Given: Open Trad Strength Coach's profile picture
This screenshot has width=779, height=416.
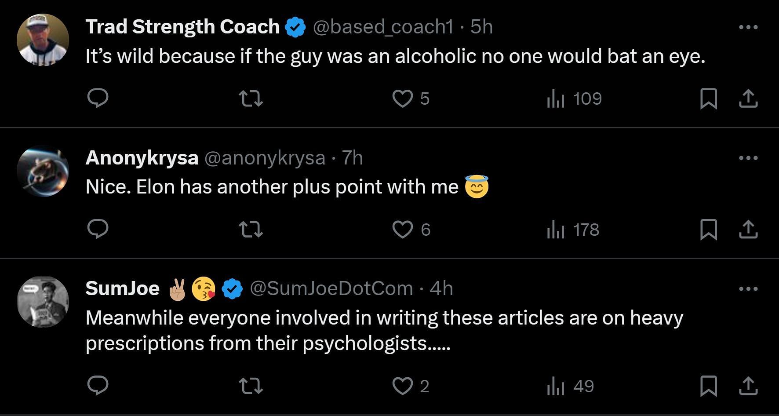Looking at the screenshot, I should pyautogui.click(x=43, y=40).
